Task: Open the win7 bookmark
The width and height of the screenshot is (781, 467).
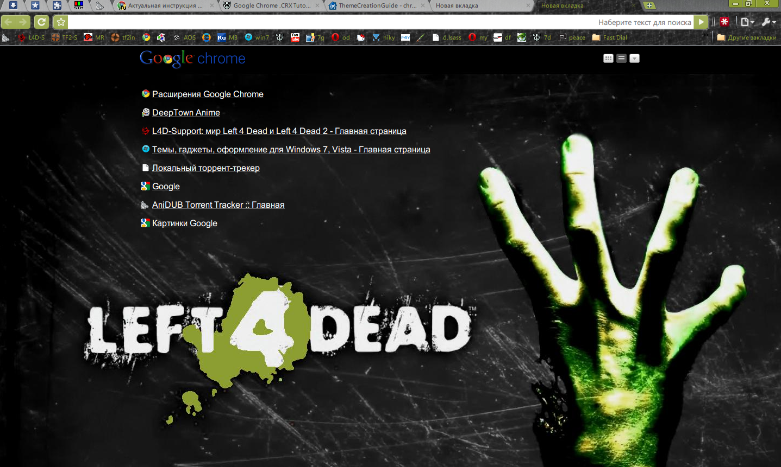Action: click(257, 37)
